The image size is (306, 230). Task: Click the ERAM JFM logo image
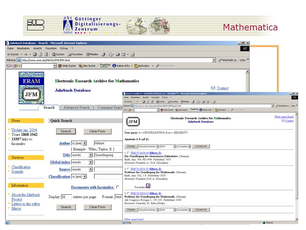click(32, 88)
